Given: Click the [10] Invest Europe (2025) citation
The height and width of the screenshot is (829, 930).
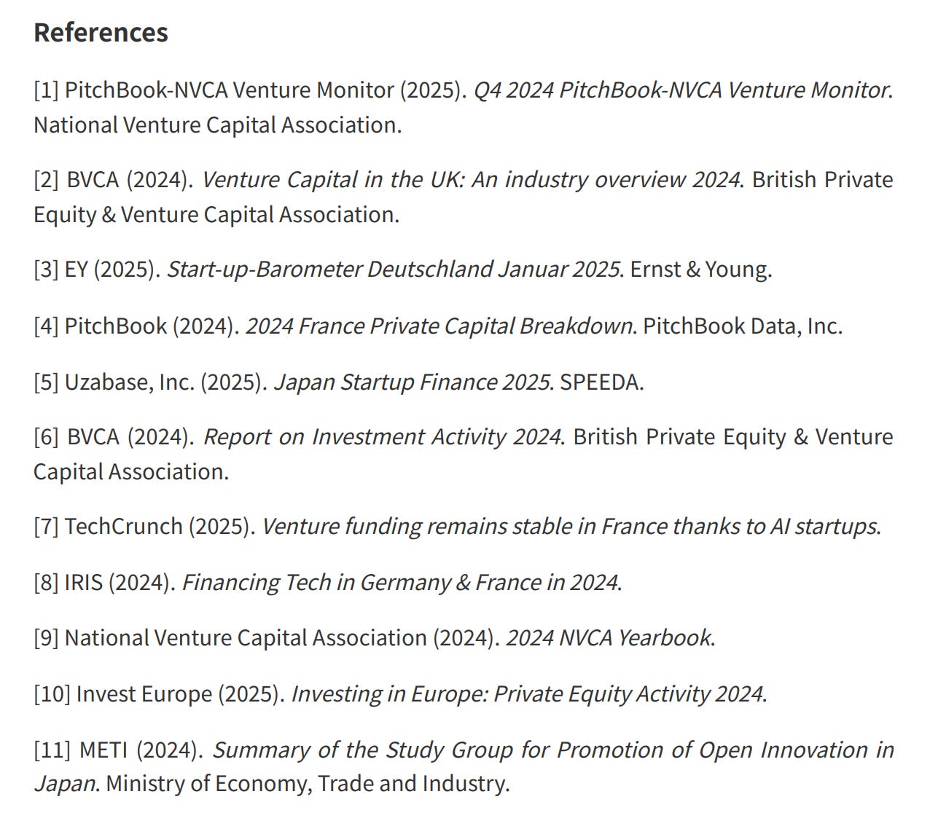Looking at the screenshot, I should [159, 694].
